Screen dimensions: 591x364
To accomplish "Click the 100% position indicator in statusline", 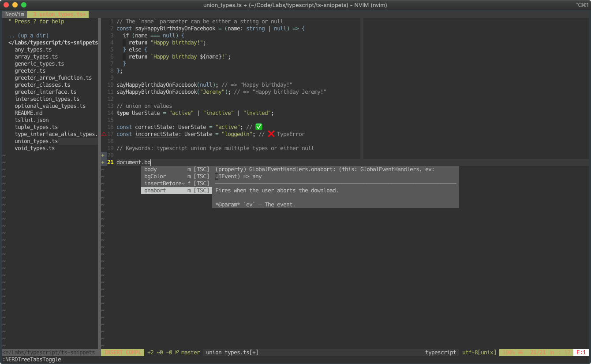I will [x=509, y=353].
